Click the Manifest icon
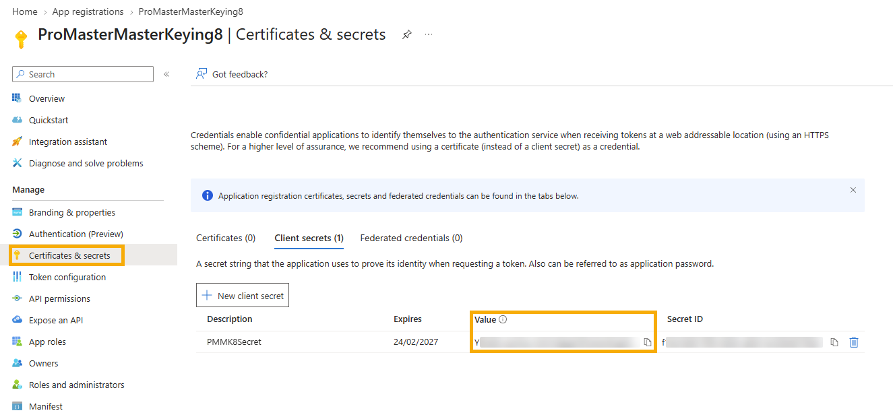The height and width of the screenshot is (419, 893). click(17, 406)
